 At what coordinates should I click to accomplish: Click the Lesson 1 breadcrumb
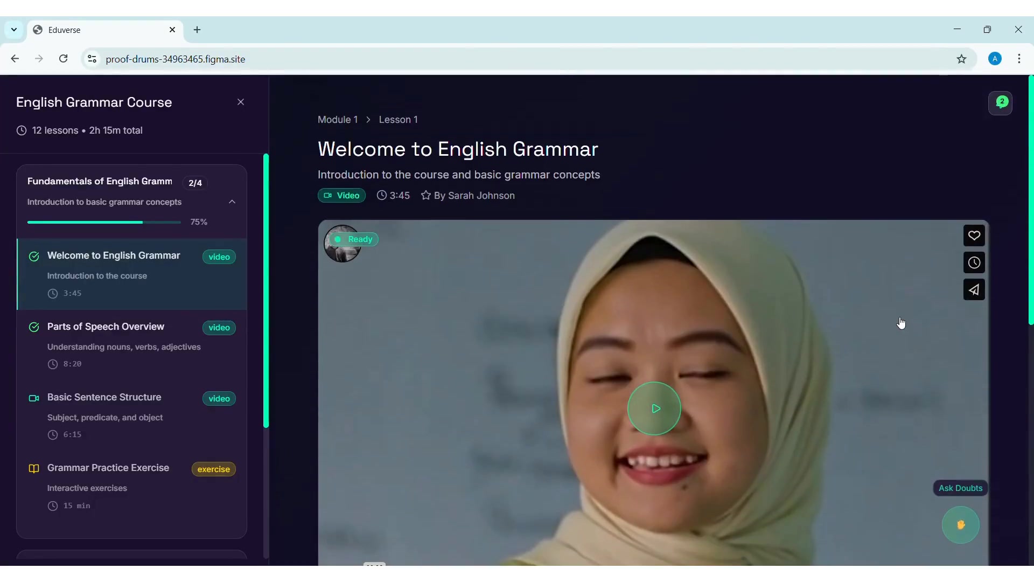pos(399,120)
